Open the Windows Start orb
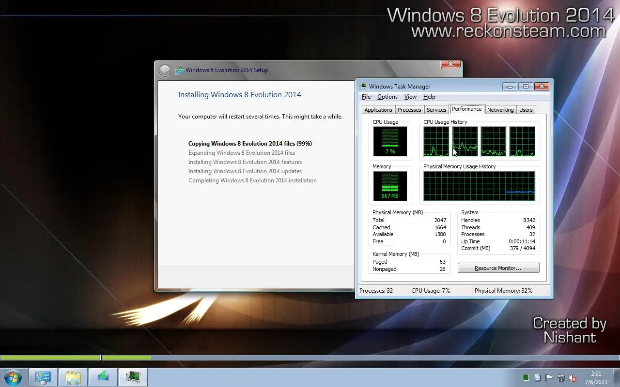 (13, 377)
